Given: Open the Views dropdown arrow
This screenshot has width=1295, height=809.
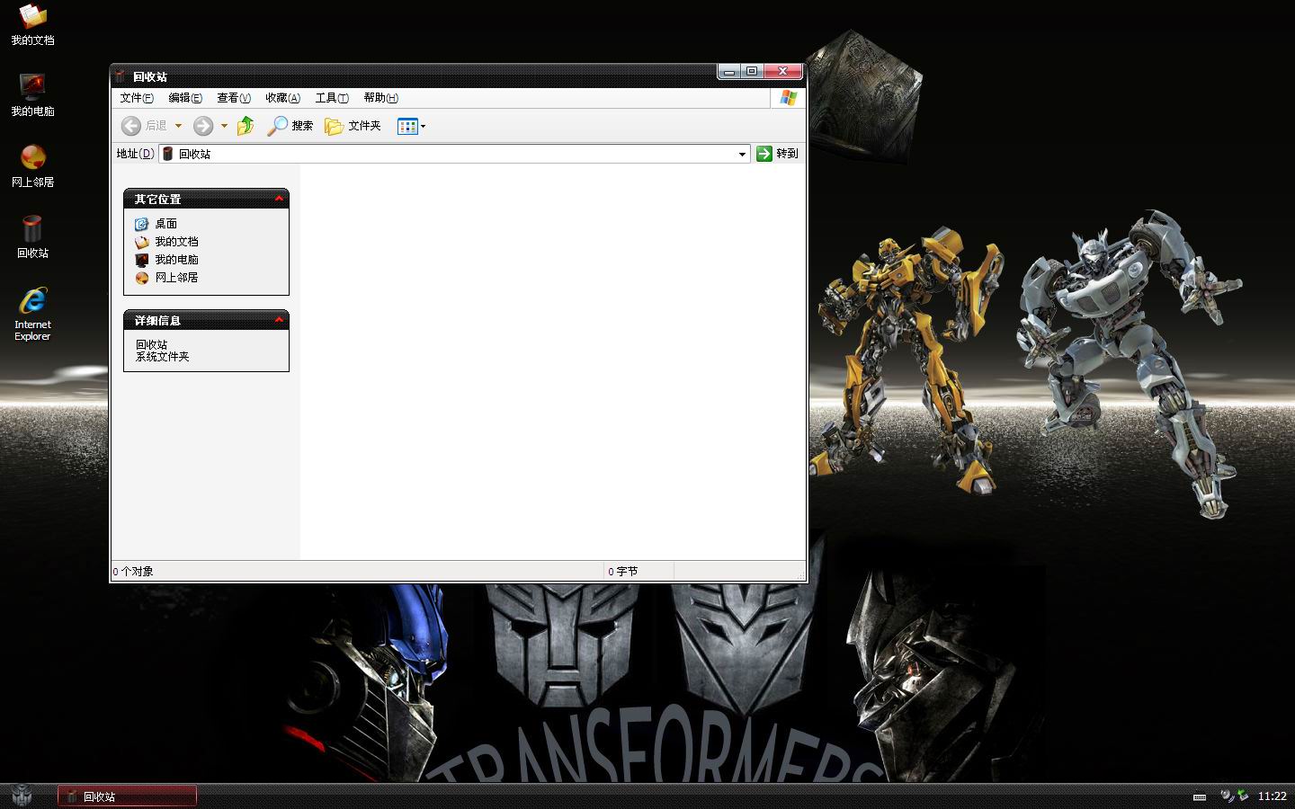Looking at the screenshot, I should [x=424, y=126].
